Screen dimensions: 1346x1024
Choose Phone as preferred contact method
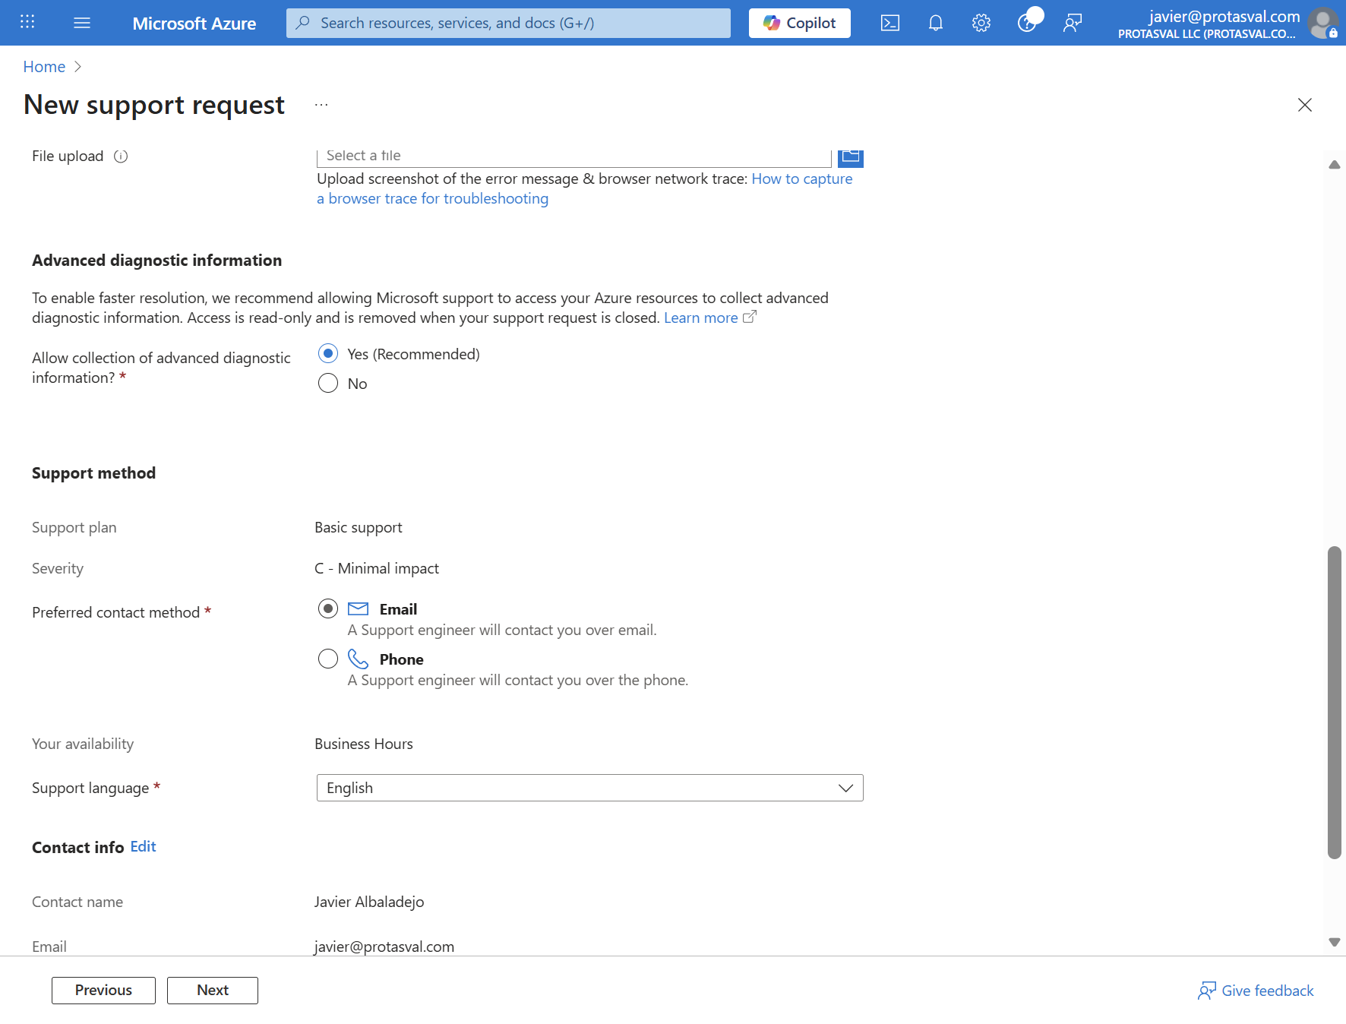(328, 659)
